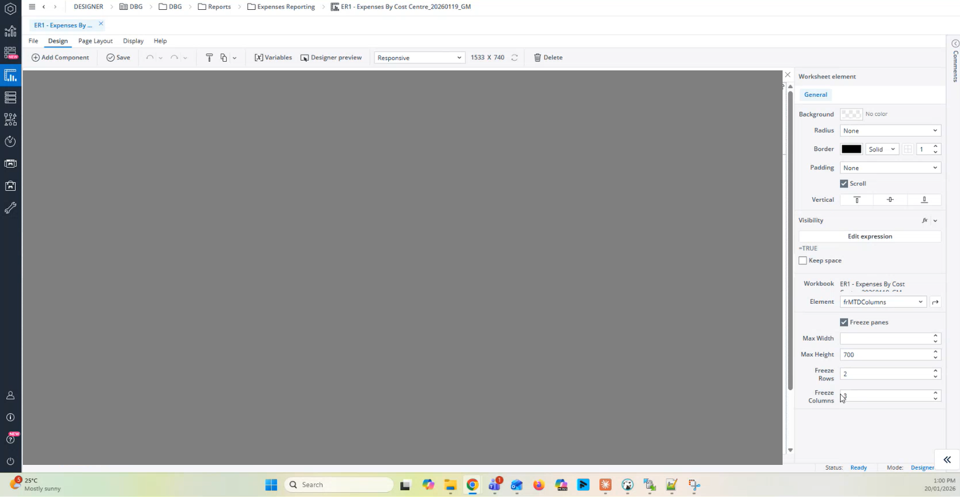Image resolution: width=960 pixels, height=497 pixels.
Task: Disable the Freeze panes checkbox
Action: coord(844,322)
